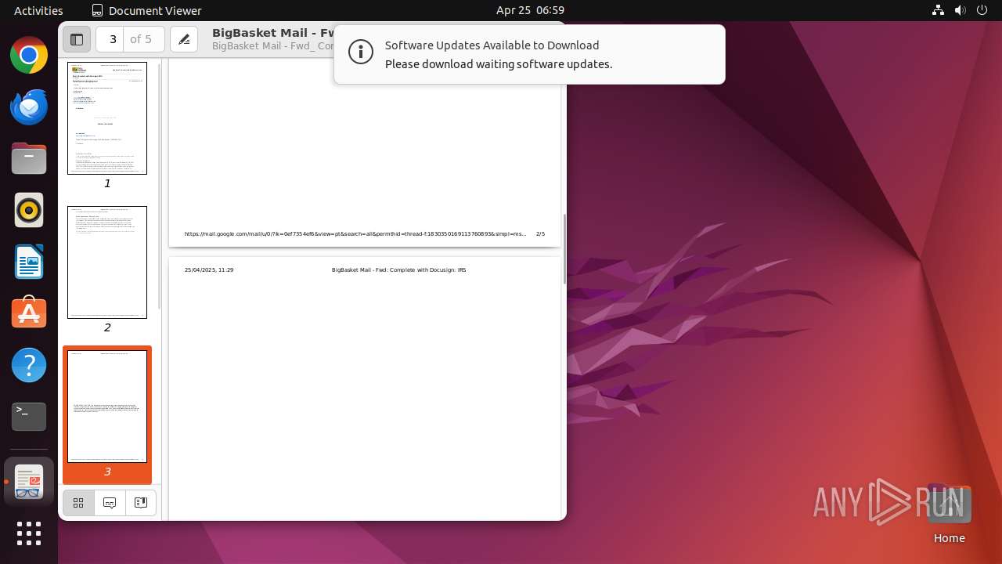This screenshot has height=564, width=1002.
Task: Open Document Viewer app menu in top bar
Action: click(x=146, y=10)
